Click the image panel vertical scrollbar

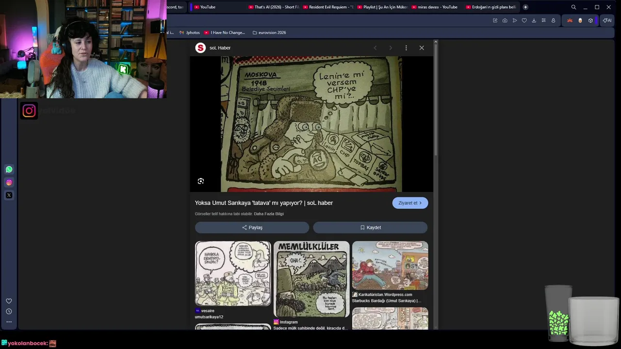[x=436, y=99]
